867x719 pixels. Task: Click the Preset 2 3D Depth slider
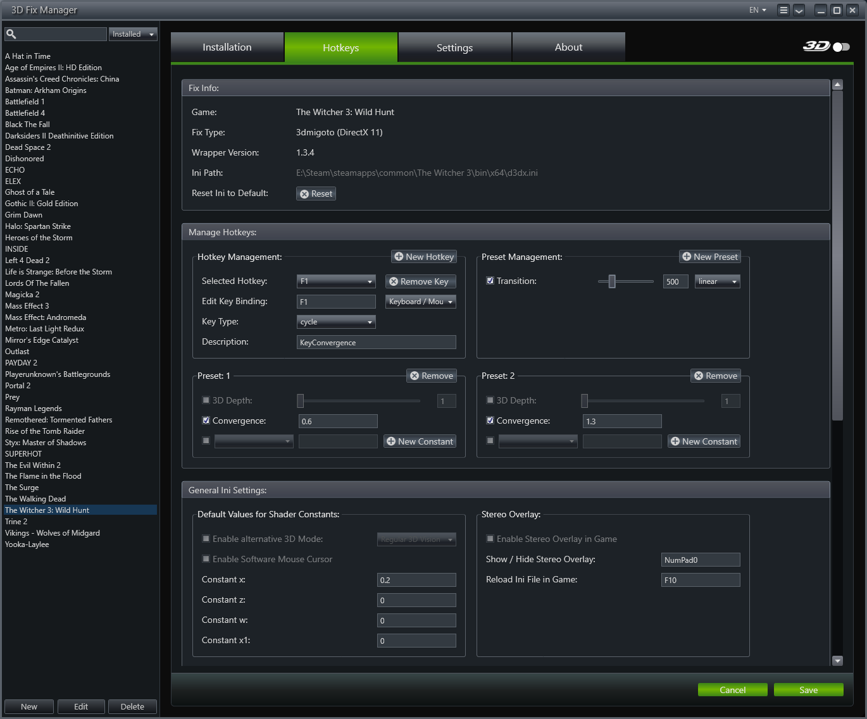[x=643, y=401]
